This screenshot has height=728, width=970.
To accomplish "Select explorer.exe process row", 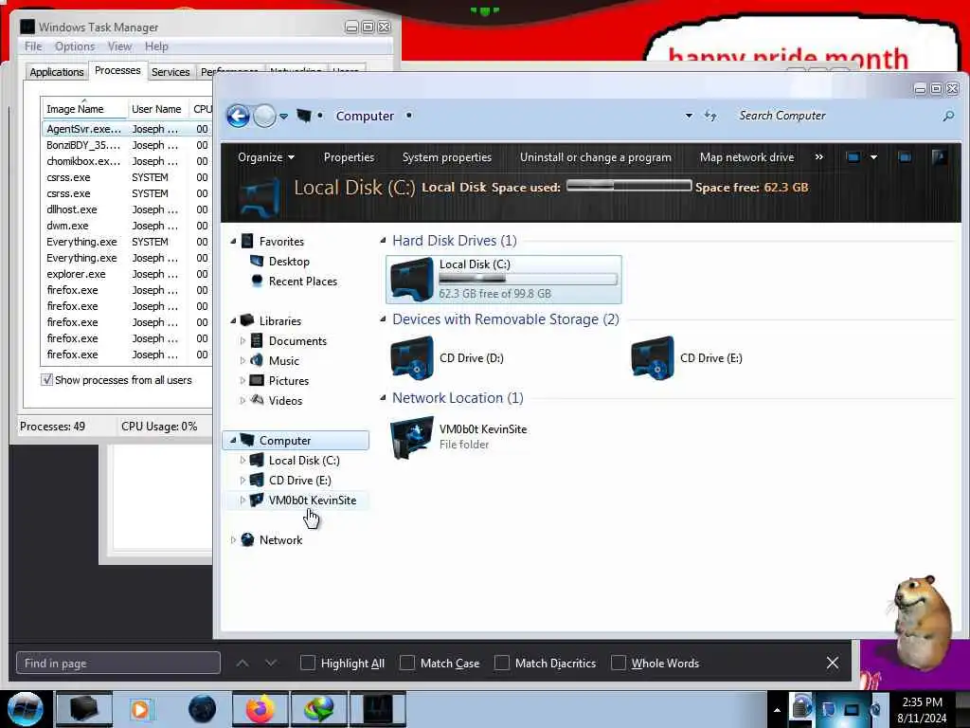I will (127, 274).
